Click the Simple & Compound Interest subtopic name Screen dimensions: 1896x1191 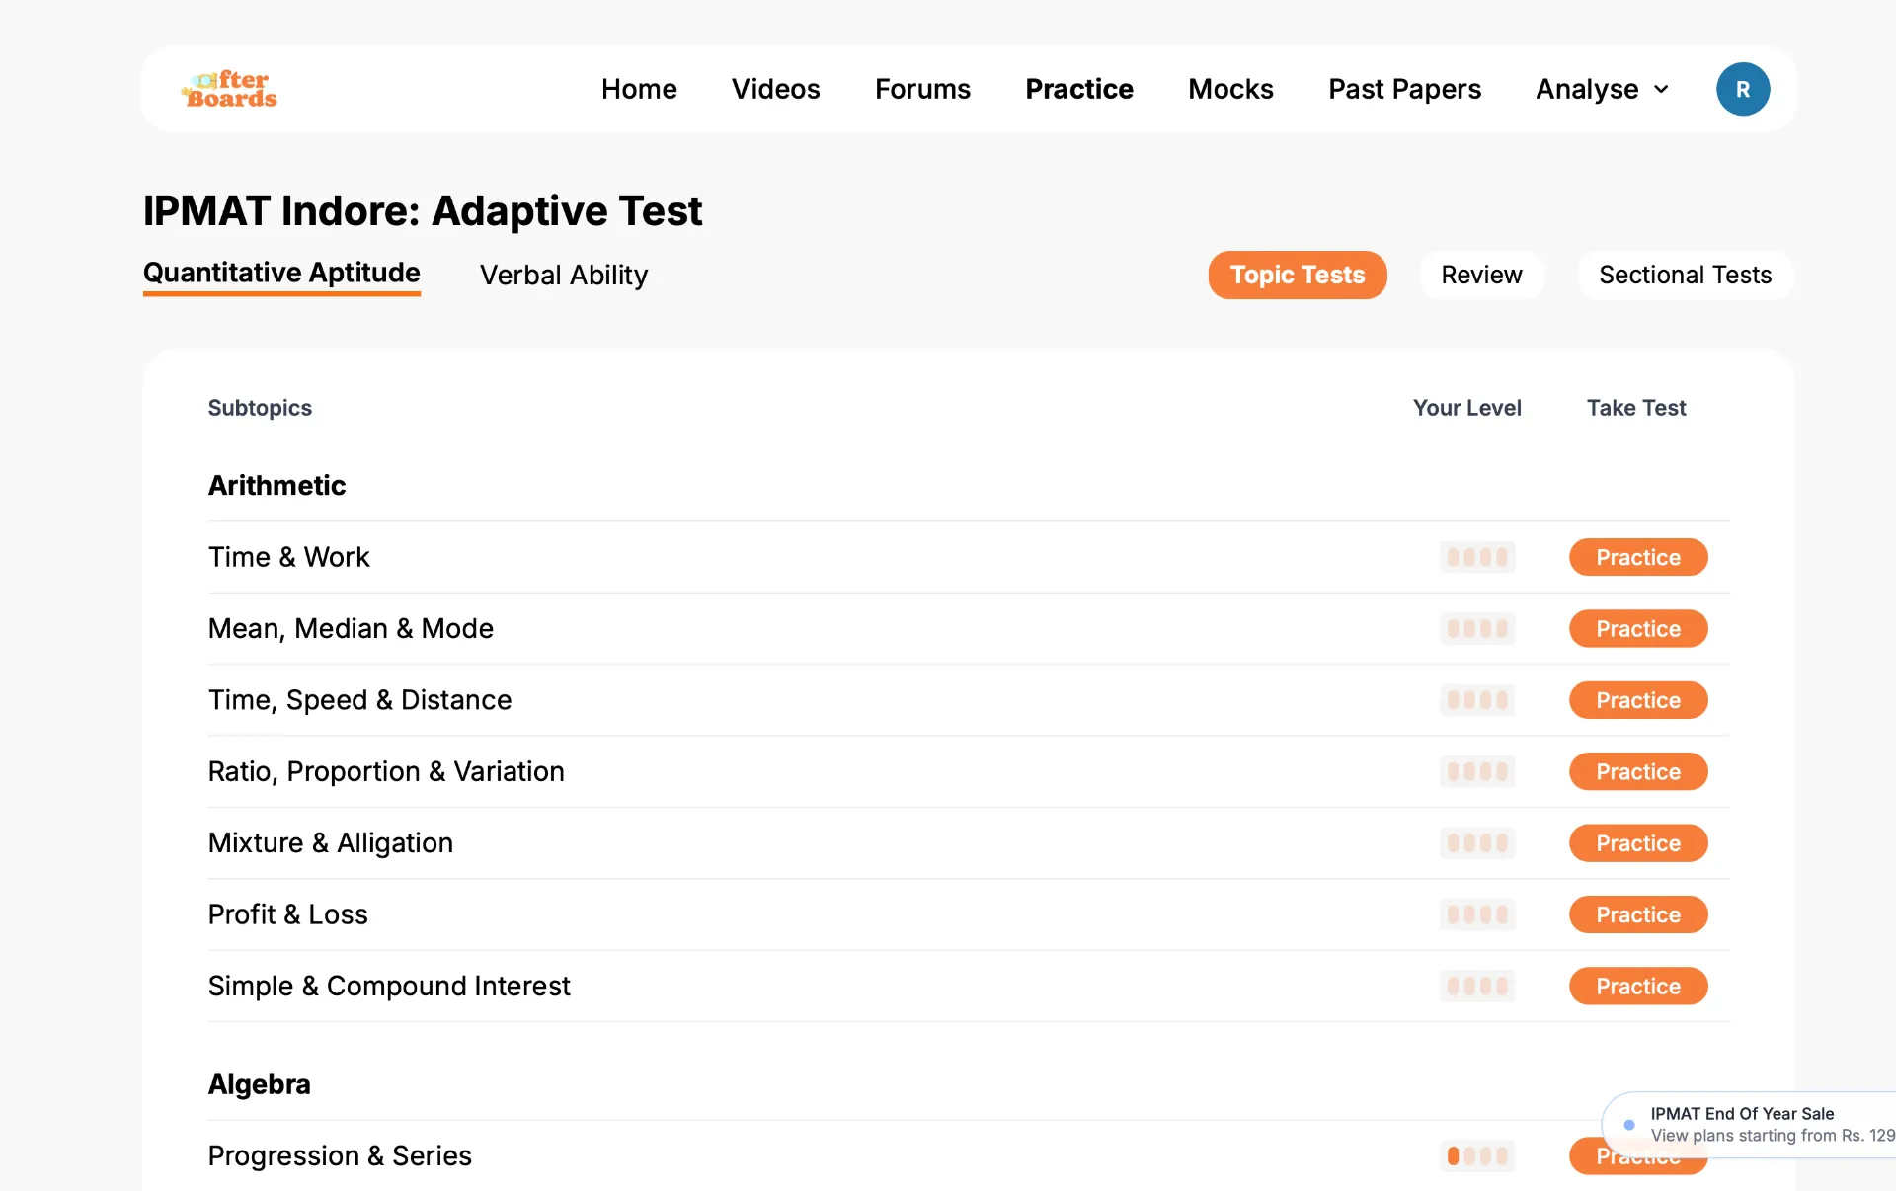click(389, 986)
